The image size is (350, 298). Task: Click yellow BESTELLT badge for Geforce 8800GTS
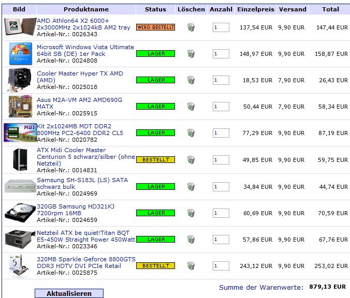coord(155,265)
